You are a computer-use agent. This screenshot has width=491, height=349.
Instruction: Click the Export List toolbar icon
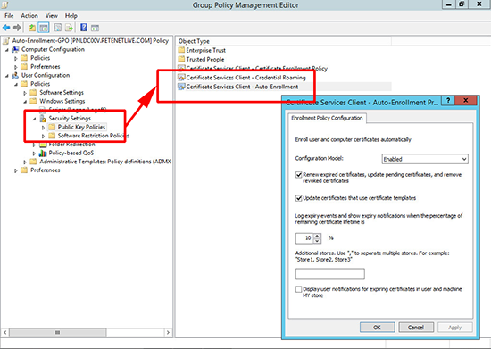[x=69, y=28]
